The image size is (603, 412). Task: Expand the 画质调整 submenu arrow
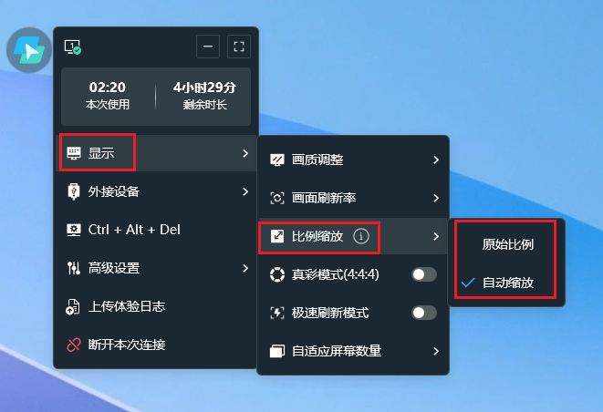(436, 160)
